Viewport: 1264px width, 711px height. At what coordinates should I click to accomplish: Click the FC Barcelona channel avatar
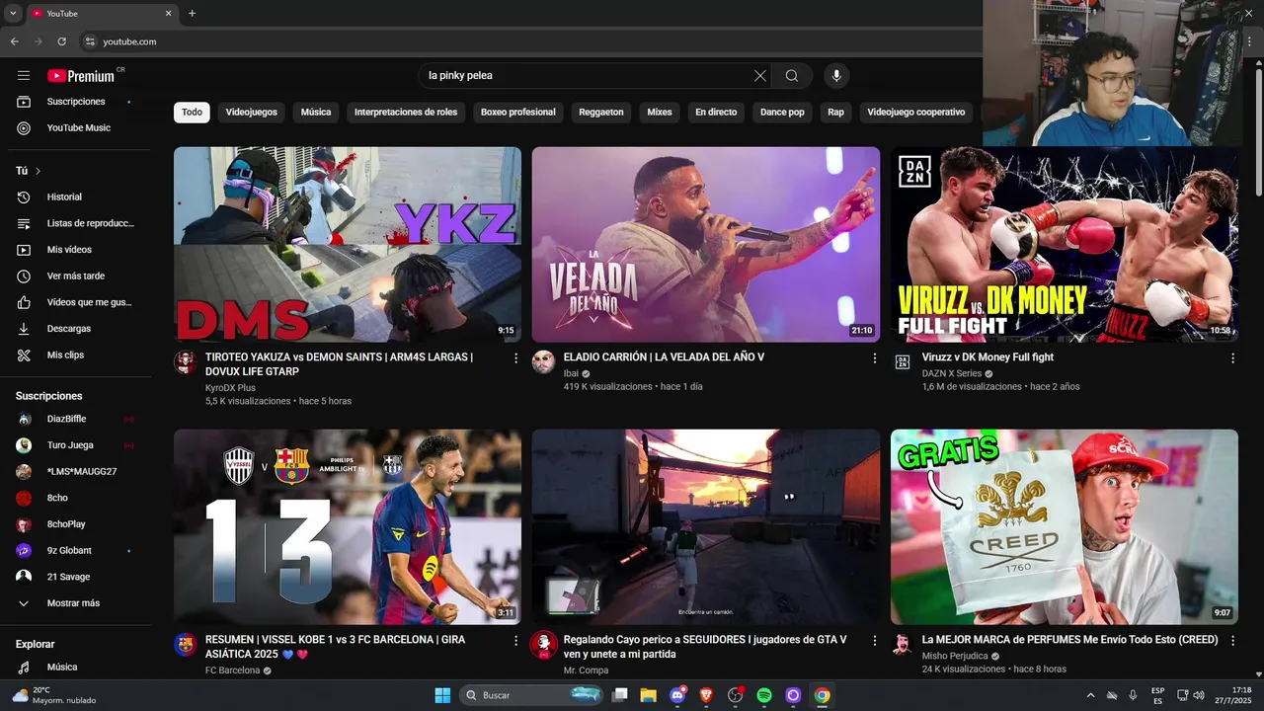pos(186,645)
